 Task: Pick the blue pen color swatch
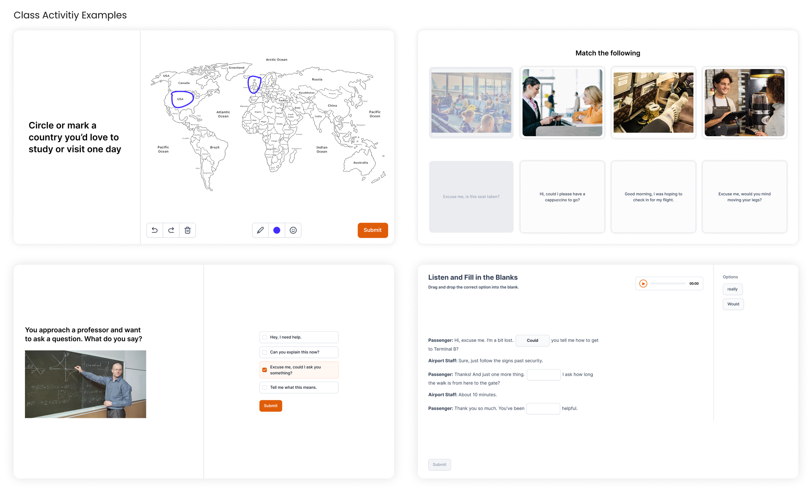277,230
